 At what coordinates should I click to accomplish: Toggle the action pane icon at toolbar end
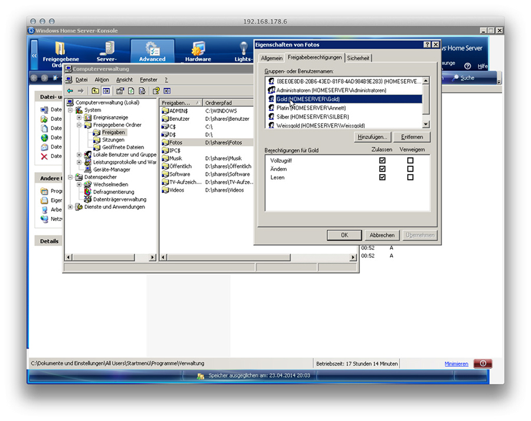pos(167,91)
